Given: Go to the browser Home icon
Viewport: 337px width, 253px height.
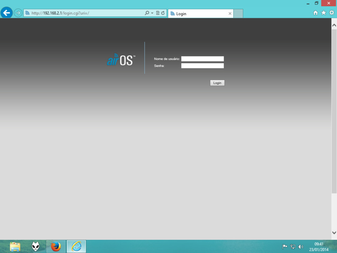Looking at the screenshot, I should pyautogui.click(x=316, y=13).
